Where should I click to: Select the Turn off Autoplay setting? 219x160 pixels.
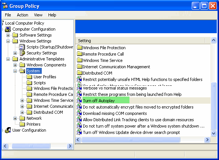[x=99, y=101]
